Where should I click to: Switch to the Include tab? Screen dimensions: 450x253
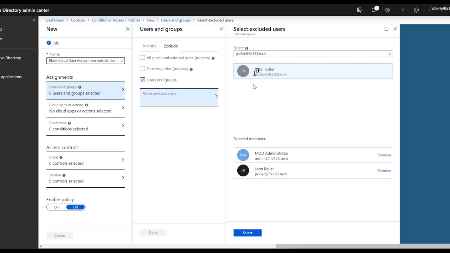[150, 46]
